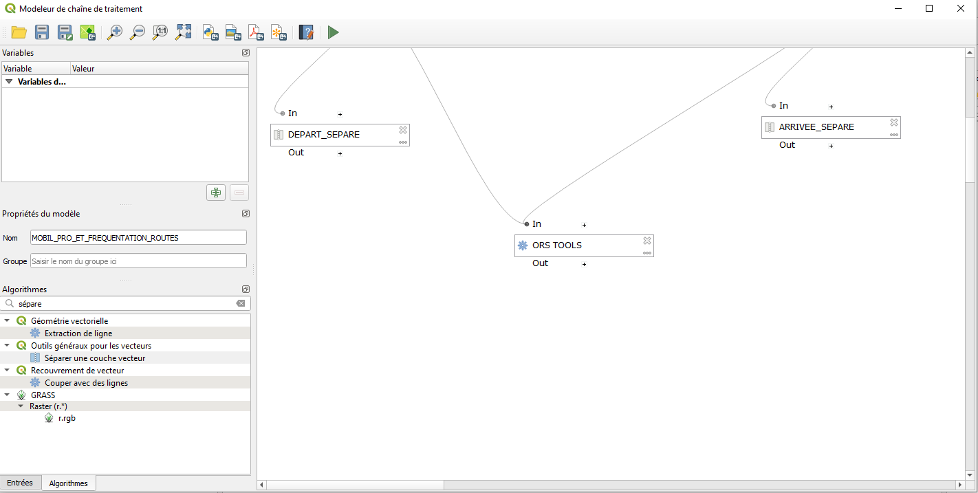
Task: Collapse the Géométrie vectorielle group
Action: (8, 321)
